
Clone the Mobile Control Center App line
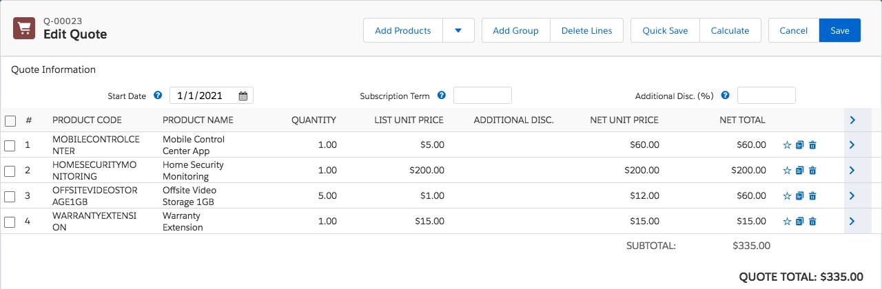(x=799, y=145)
